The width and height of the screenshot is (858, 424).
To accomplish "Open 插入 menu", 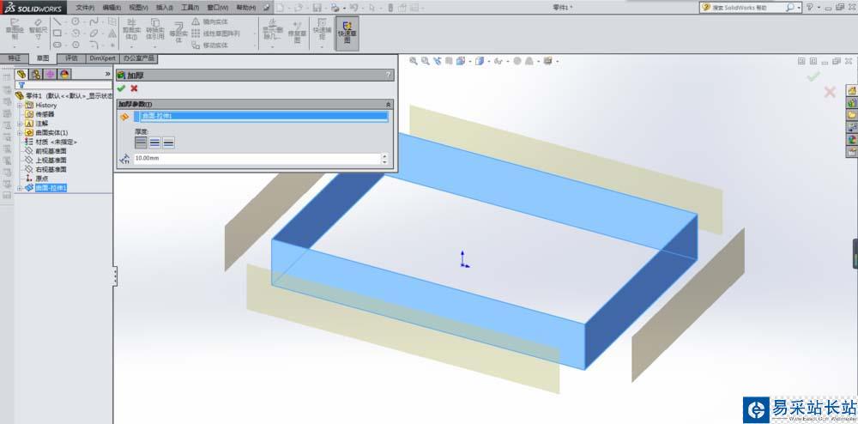I will pos(165,8).
